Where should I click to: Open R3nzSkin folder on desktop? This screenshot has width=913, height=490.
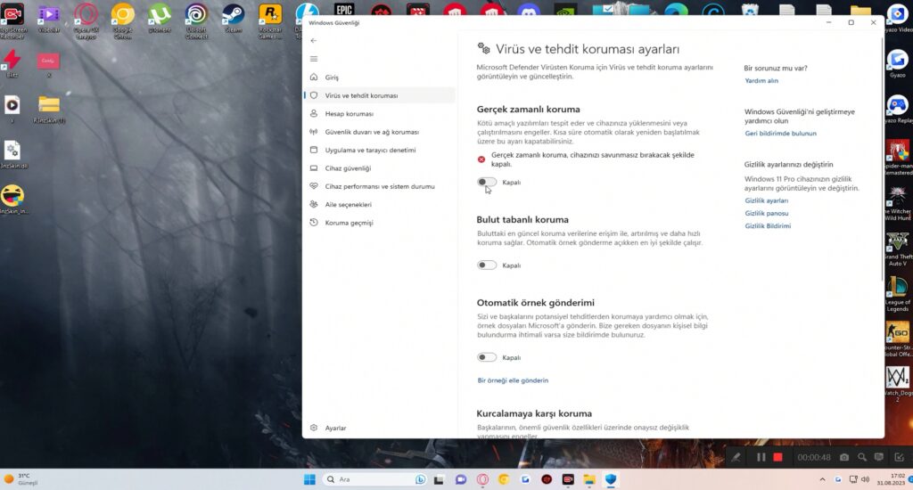pyautogui.click(x=49, y=109)
